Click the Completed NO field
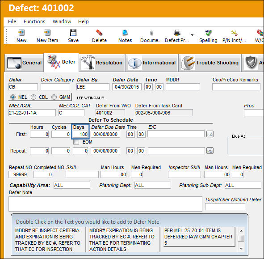The width and height of the screenshot is (264, 259). tap(43, 174)
